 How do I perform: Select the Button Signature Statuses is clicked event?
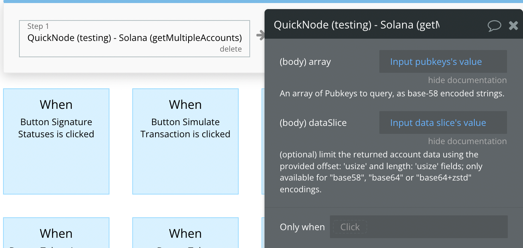point(56,141)
